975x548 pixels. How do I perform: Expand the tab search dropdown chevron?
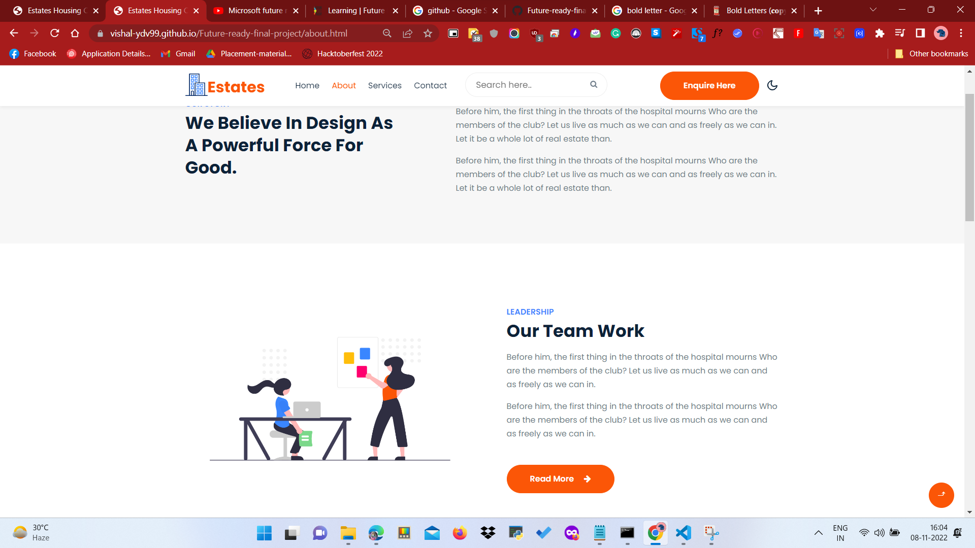[873, 10]
